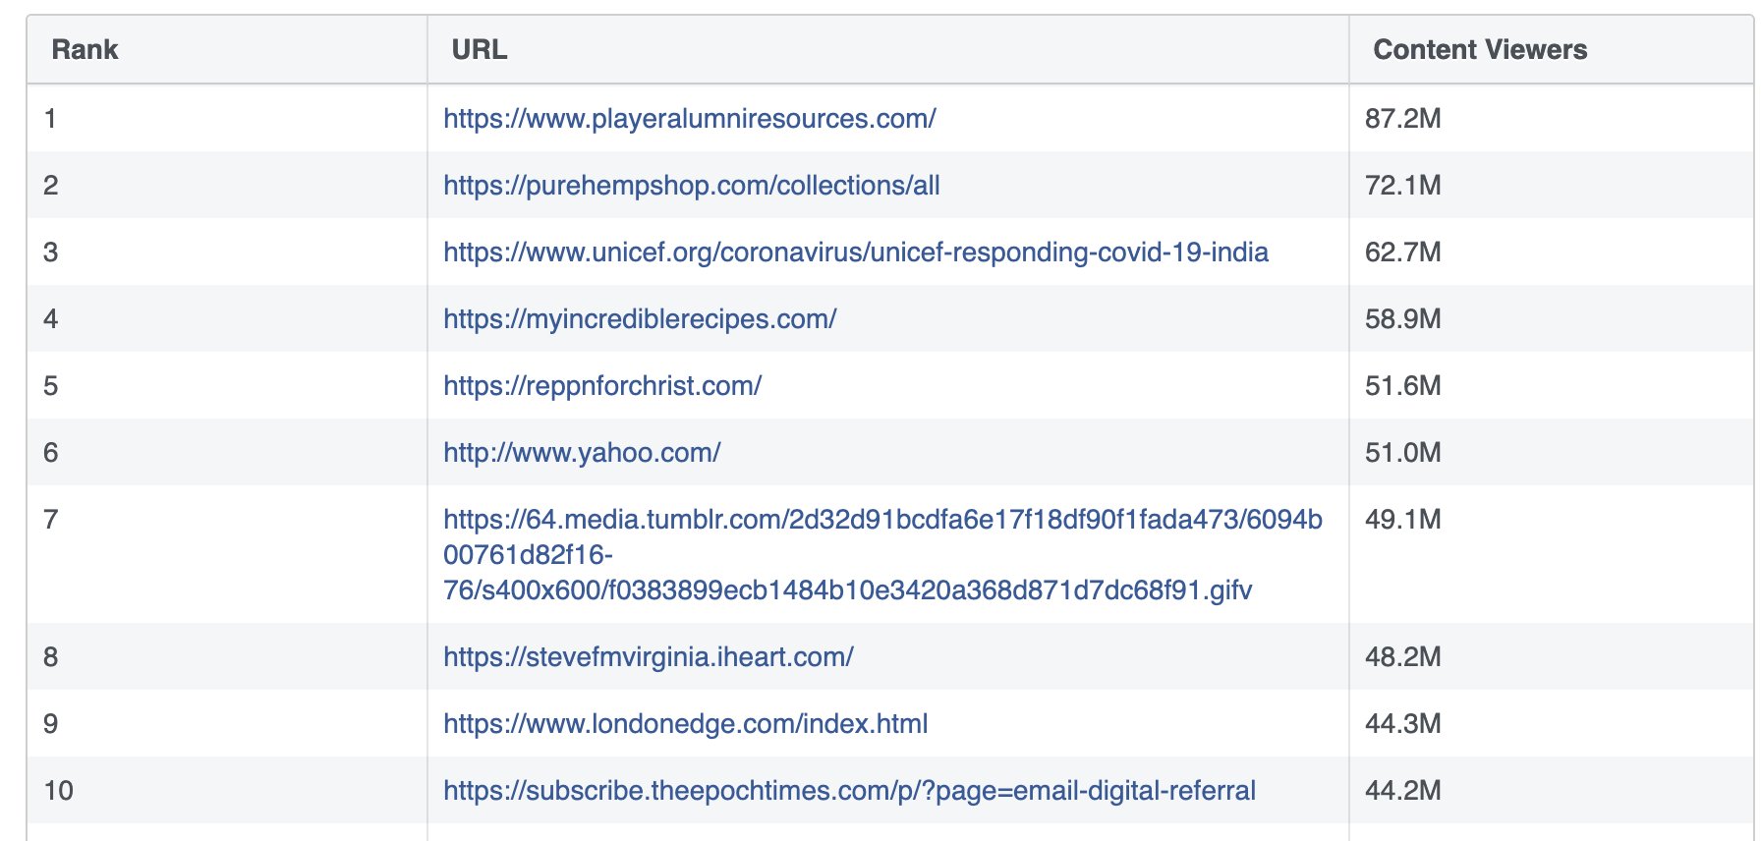1761x841 pixels.
Task: Select the 44.2M content viewers cell
Action: pyautogui.click(x=1402, y=791)
